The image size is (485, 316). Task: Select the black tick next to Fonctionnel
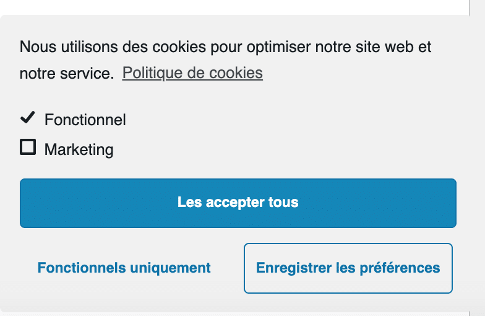click(x=28, y=117)
